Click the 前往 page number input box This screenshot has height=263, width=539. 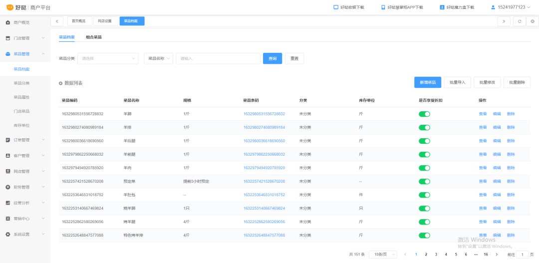tap(523, 255)
